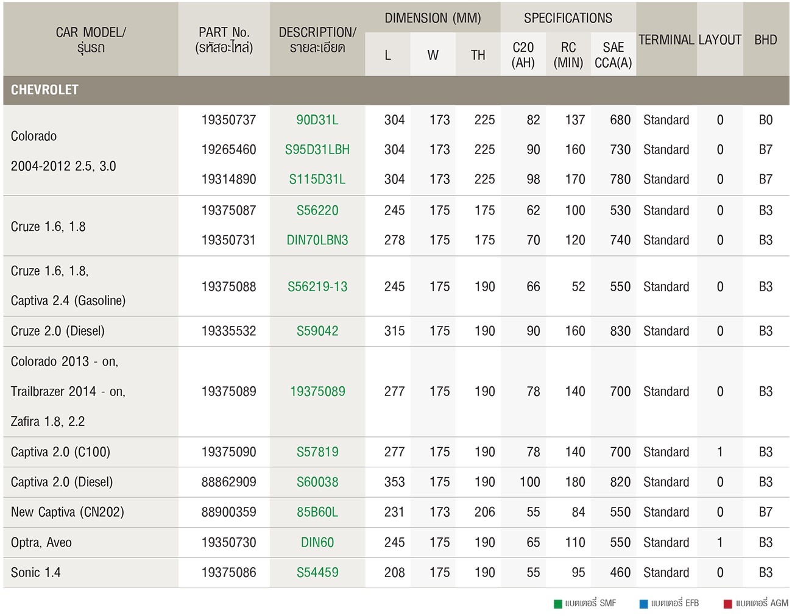Screen dimensions: 792x616
Task: Click the DESCRIPTION column header
Action: pyautogui.click(x=317, y=40)
